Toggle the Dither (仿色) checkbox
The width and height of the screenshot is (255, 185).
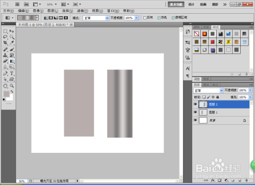pos(159,18)
